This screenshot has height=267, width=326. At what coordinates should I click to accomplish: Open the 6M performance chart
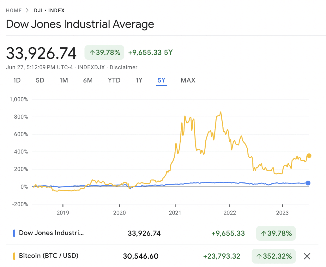88,80
